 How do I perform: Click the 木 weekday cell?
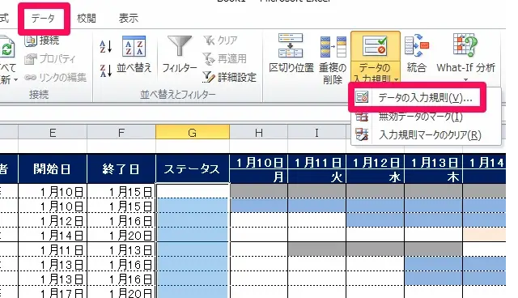pyautogui.click(x=434, y=177)
